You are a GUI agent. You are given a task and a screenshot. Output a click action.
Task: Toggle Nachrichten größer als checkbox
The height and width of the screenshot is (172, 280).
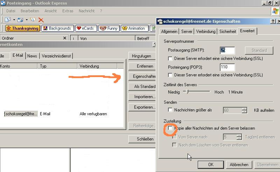(170, 110)
